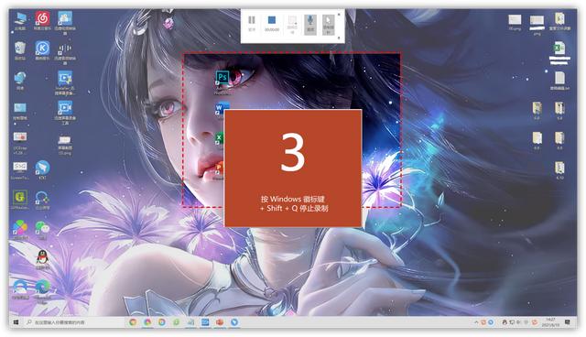586x337 pixels.
Task: Click the countdown panel showing 3
Action: pos(293,168)
